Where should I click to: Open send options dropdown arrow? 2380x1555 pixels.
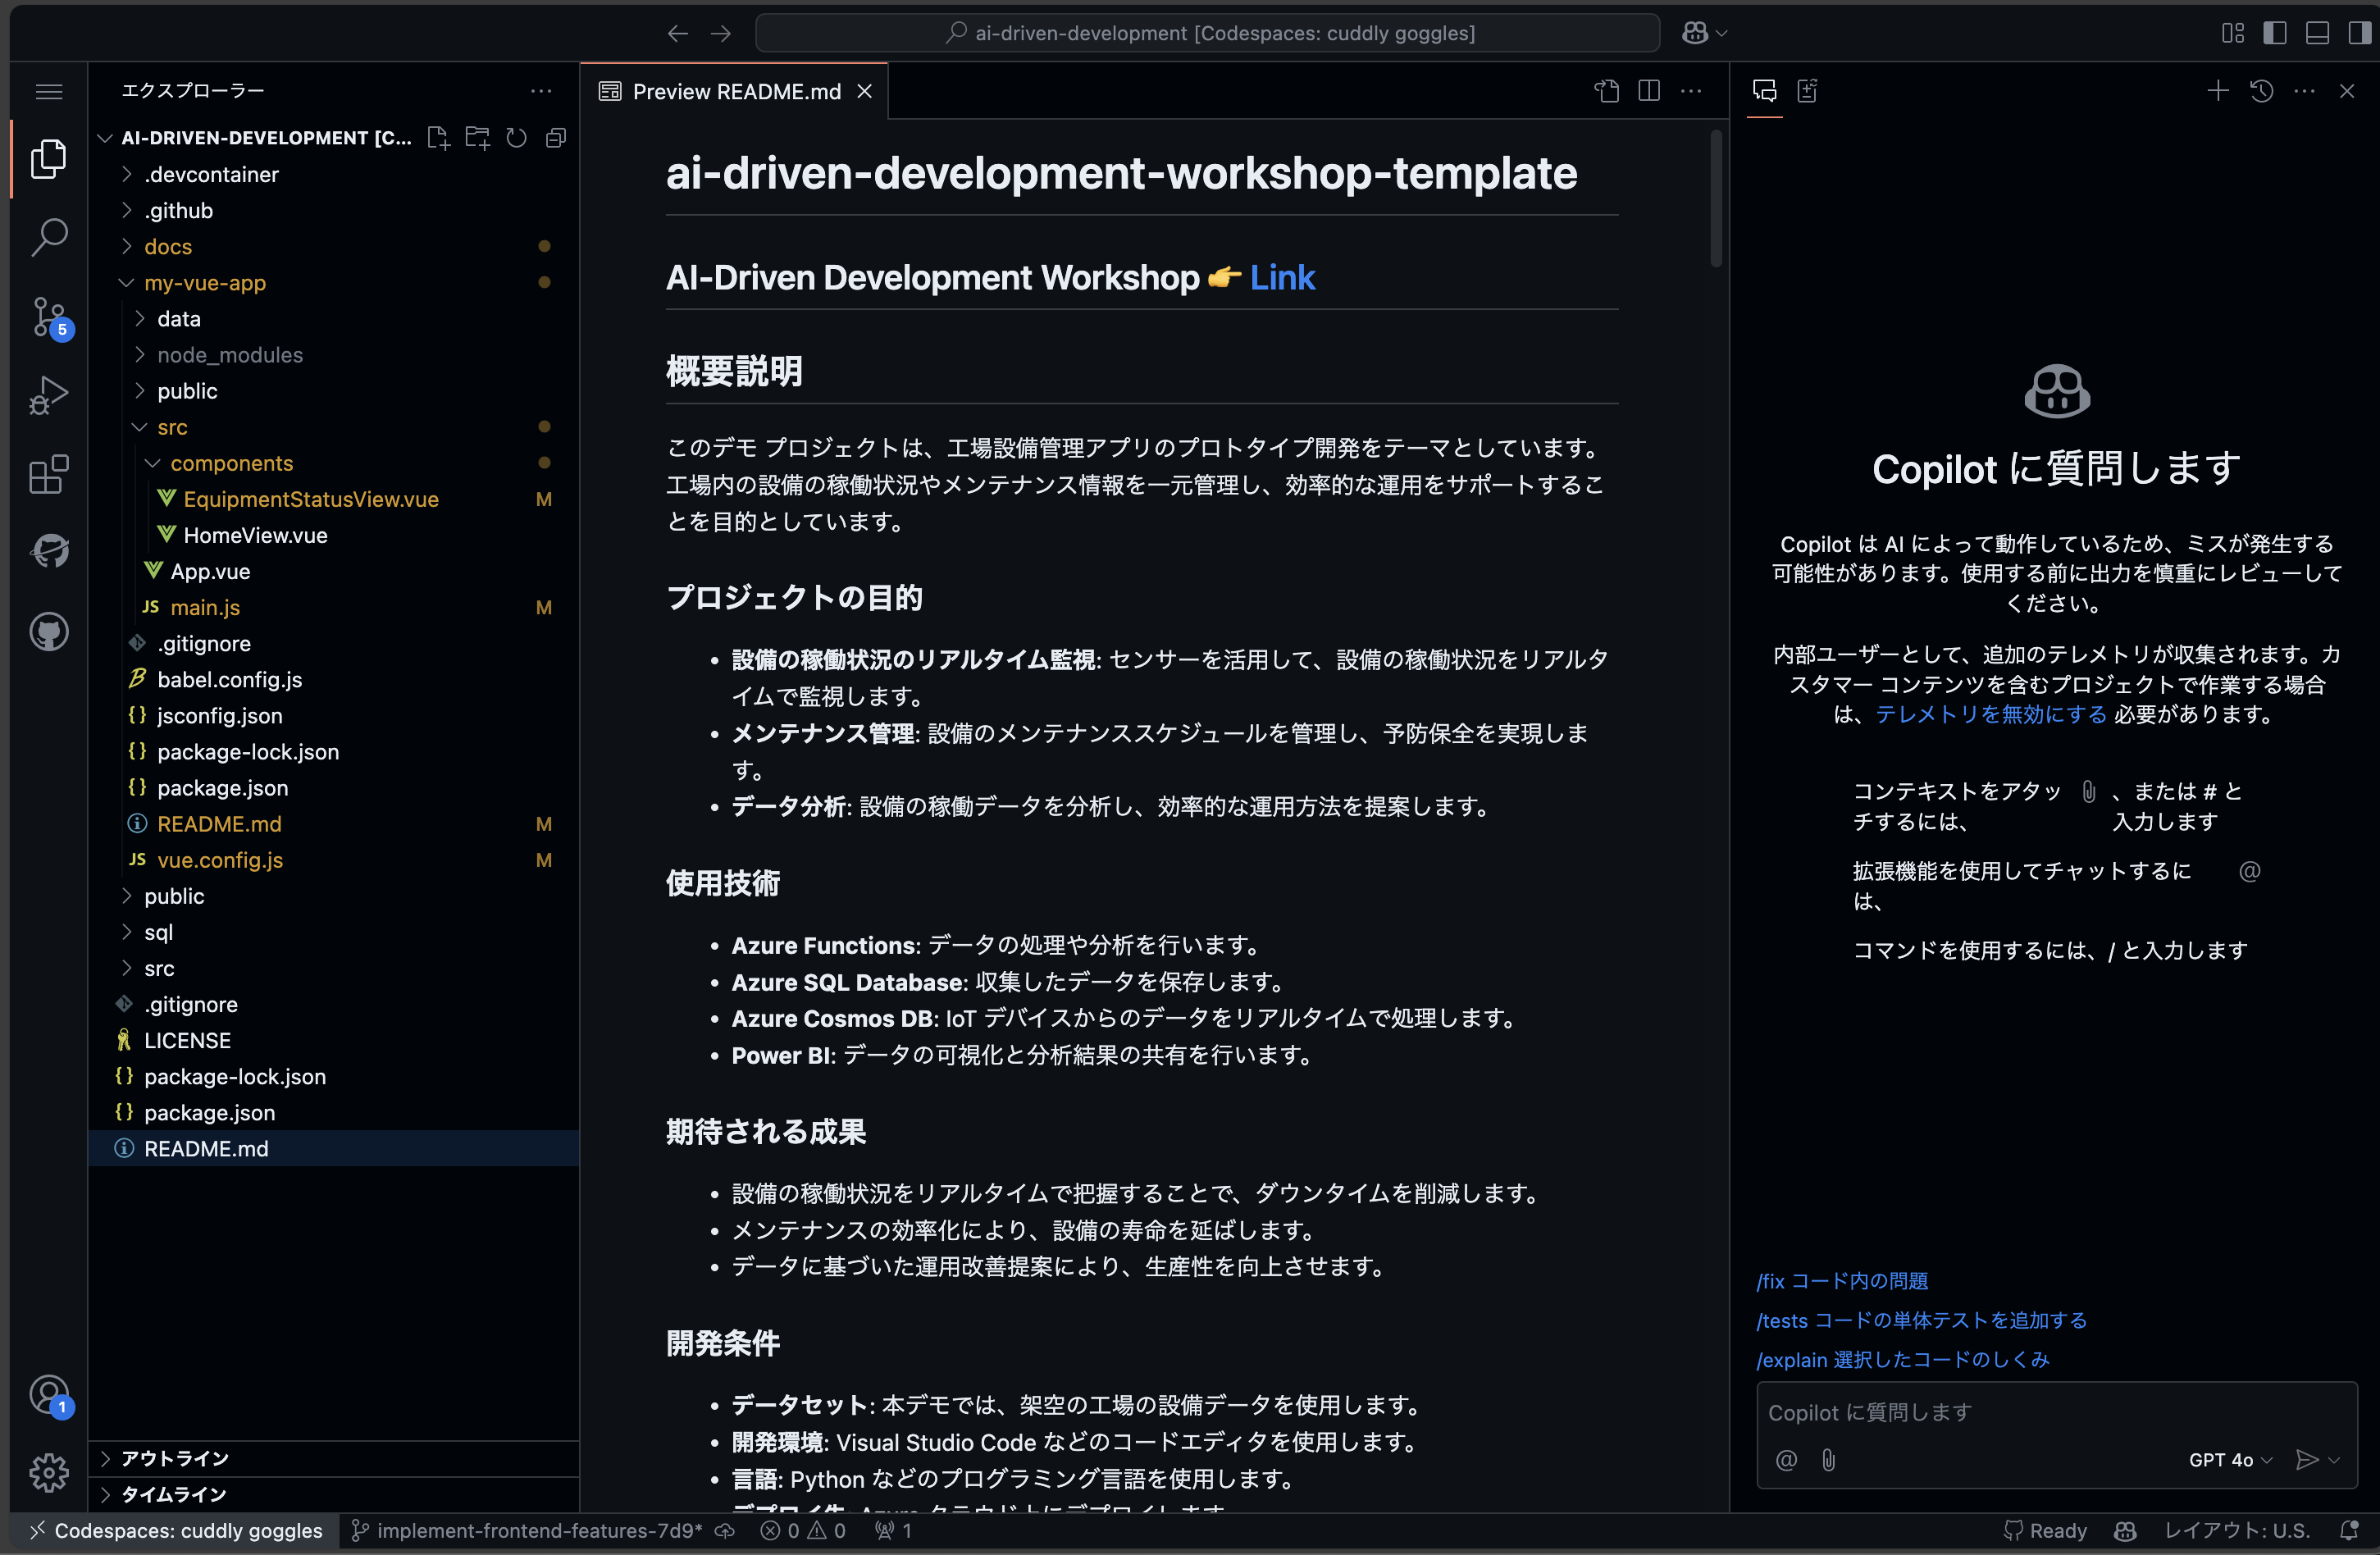point(2334,1460)
